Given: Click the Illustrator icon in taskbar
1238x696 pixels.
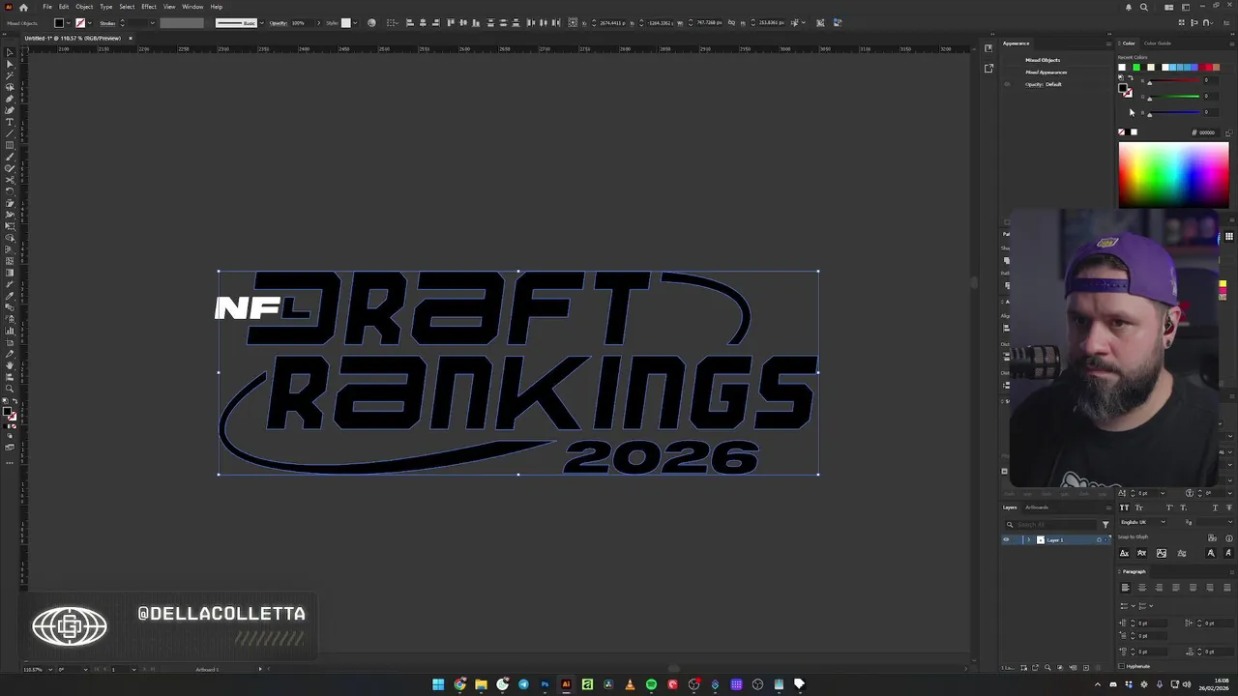Looking at the screenshot, I should [566, 684].
